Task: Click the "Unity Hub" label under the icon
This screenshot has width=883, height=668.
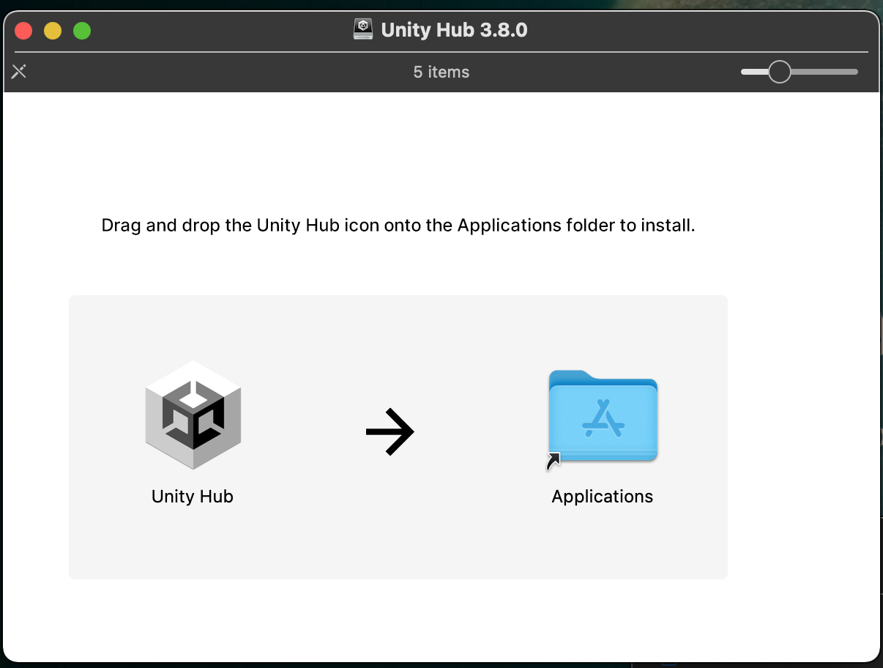Action: pyautogui.click(x=193, y=497)
